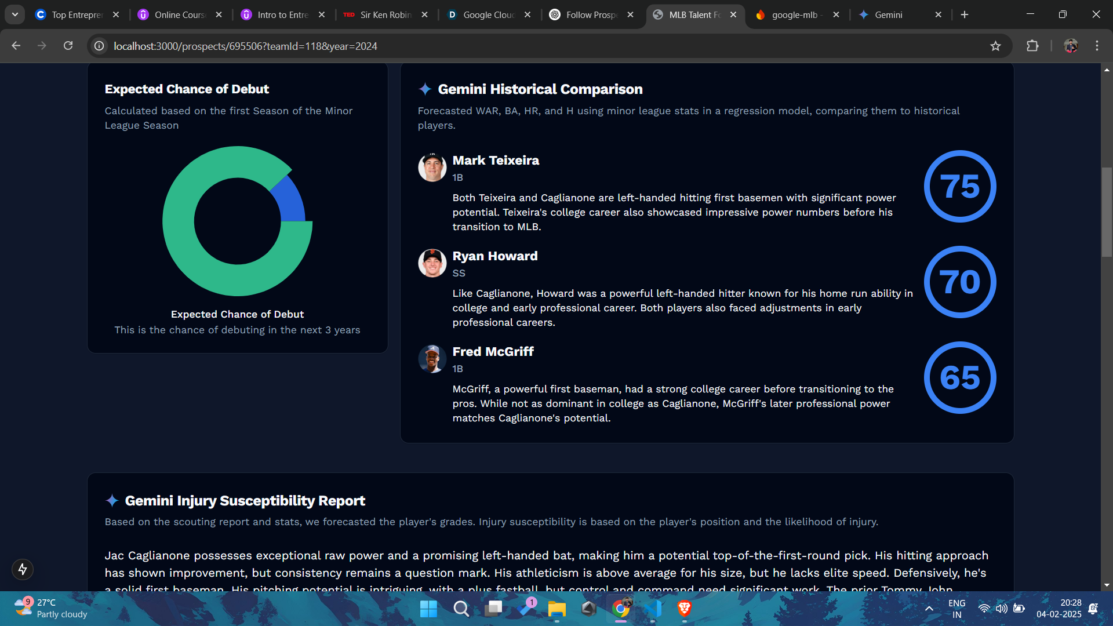Open the VS Code taskbar icon
Image resolution: width=1113 pixels, height=626 pixels.
tap(653, 609)
